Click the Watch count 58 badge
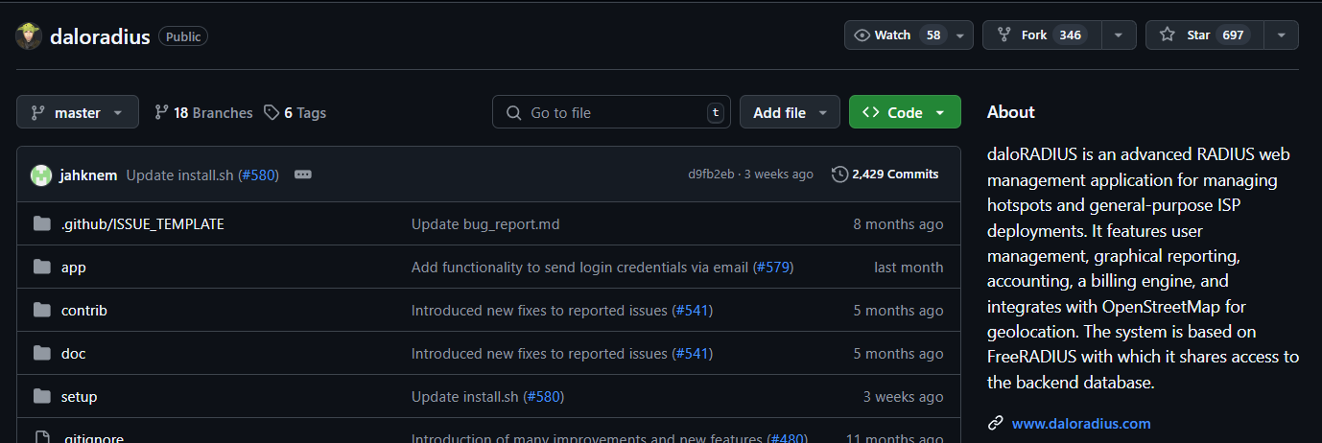Viewport: 1322px width, 443px height. click(x=932, y=35)
